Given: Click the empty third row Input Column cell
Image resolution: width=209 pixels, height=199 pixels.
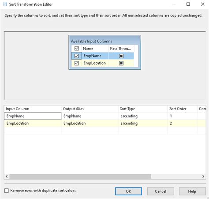Looking at the screenshot, I should pos(33,130).
